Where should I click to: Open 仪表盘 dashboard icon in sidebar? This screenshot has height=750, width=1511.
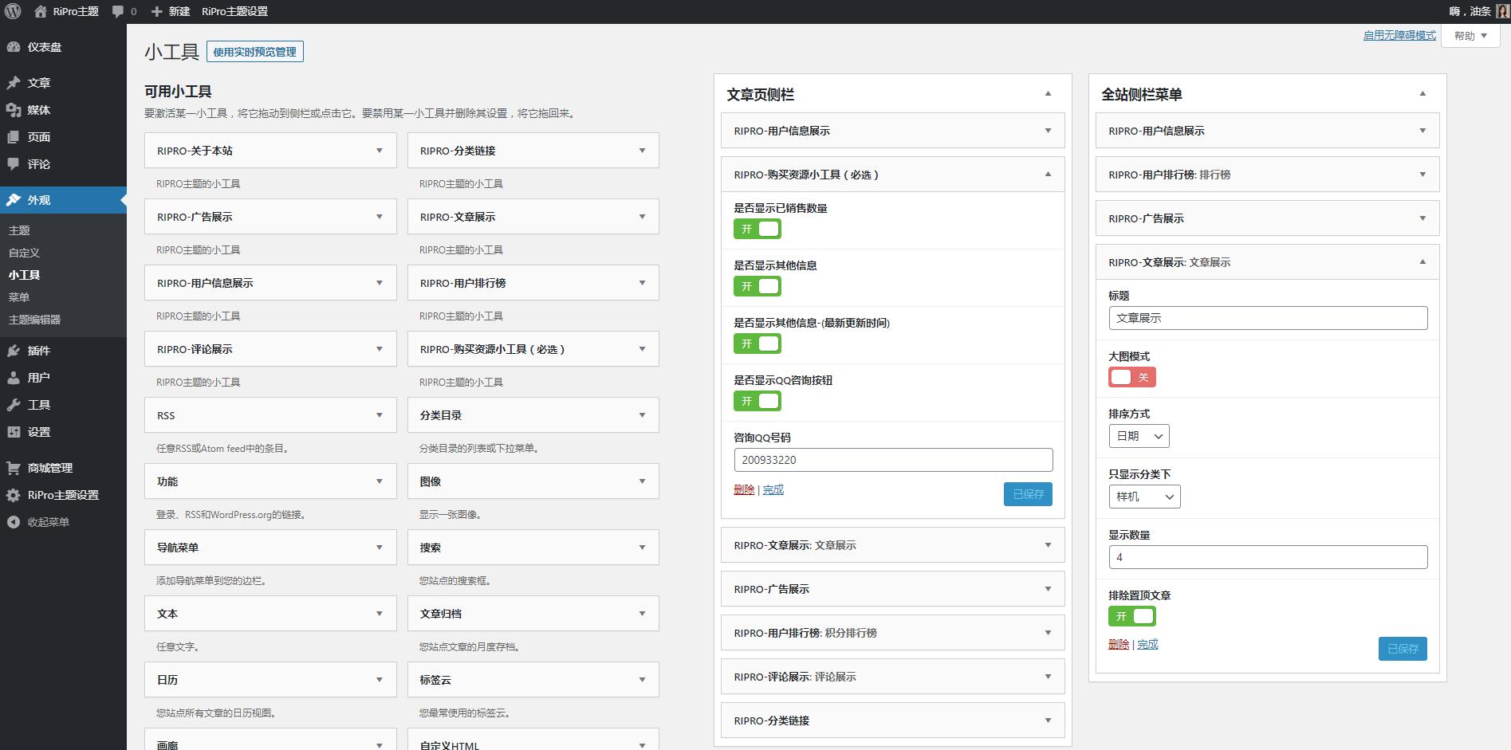point(14,47)
